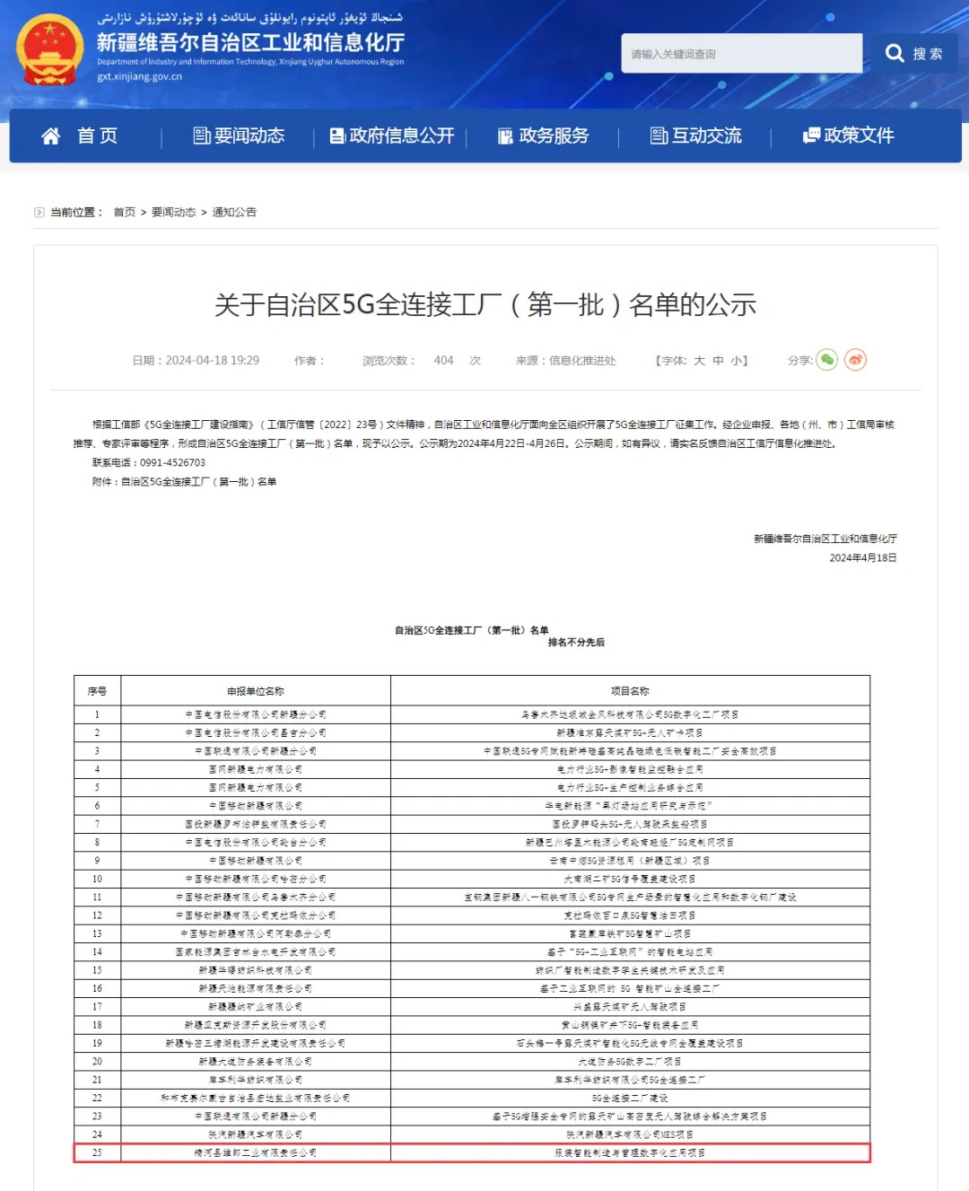The image size is (969, 1191).
Task: Focus the keyword search input field
Action: click(741, 54)
